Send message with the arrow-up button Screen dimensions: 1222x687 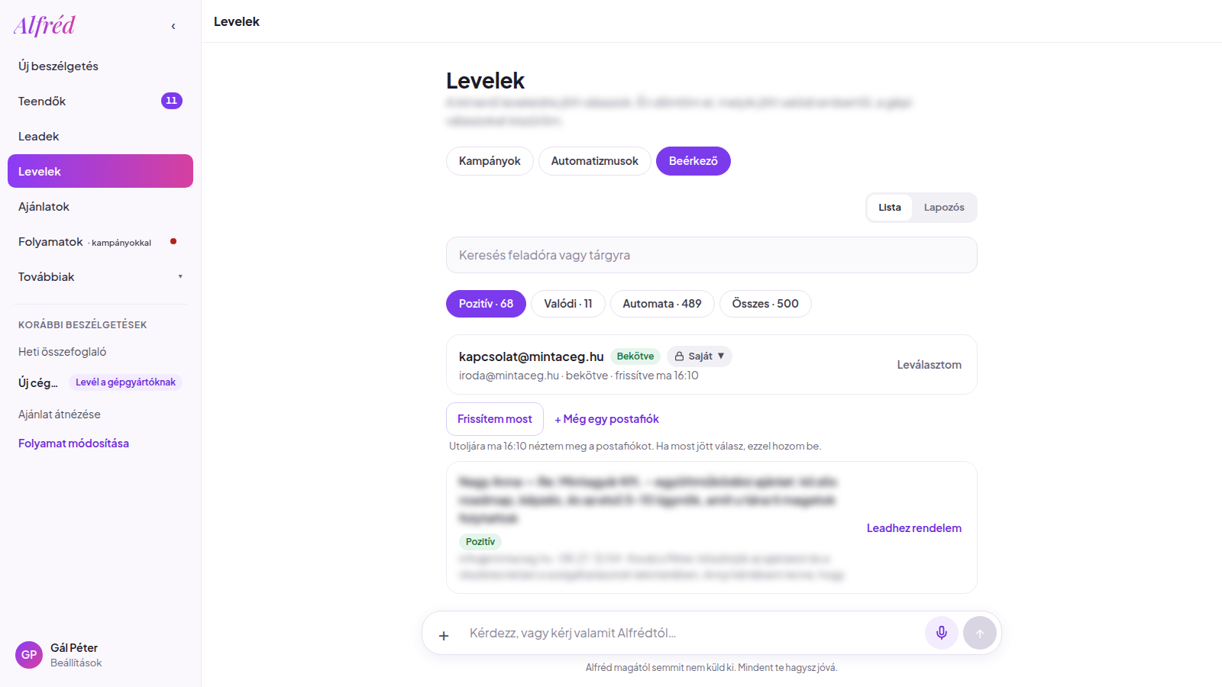click(x=980, y=633)
